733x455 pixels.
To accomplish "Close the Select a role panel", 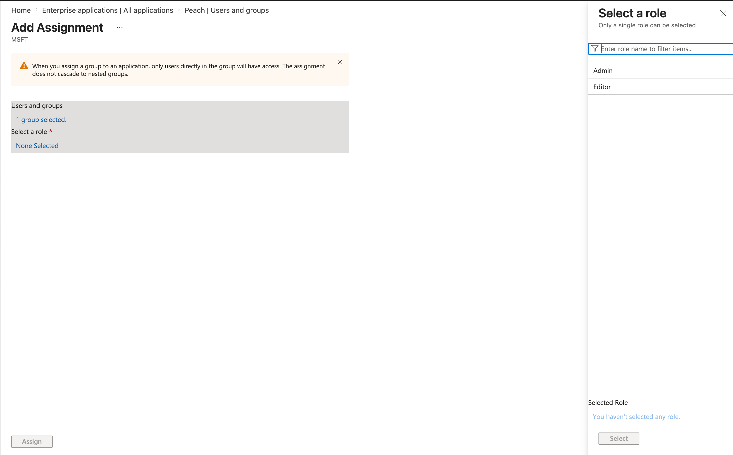I will coord(723,13).
